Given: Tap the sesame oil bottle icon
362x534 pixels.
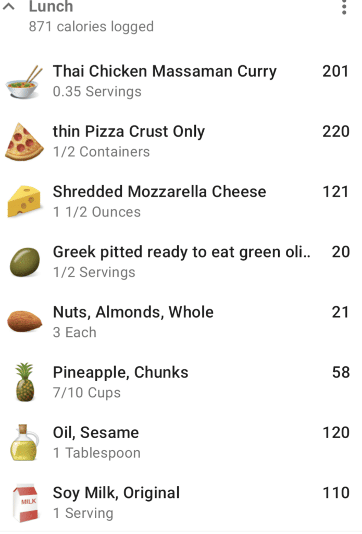Looking at the screenshot, I should tap(24, 442).
